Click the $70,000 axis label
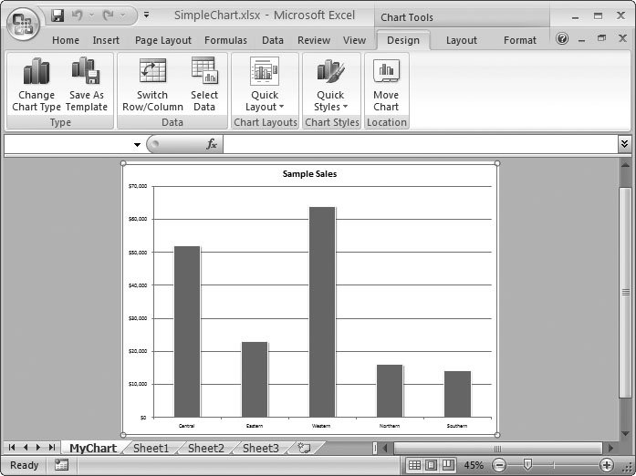 (138, 186)
